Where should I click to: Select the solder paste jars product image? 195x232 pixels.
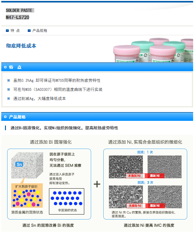(x=153, y=50)
